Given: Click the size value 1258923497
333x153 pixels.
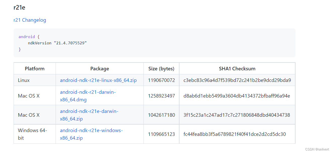Looking at the screenshot, I should tap(161, 96).
